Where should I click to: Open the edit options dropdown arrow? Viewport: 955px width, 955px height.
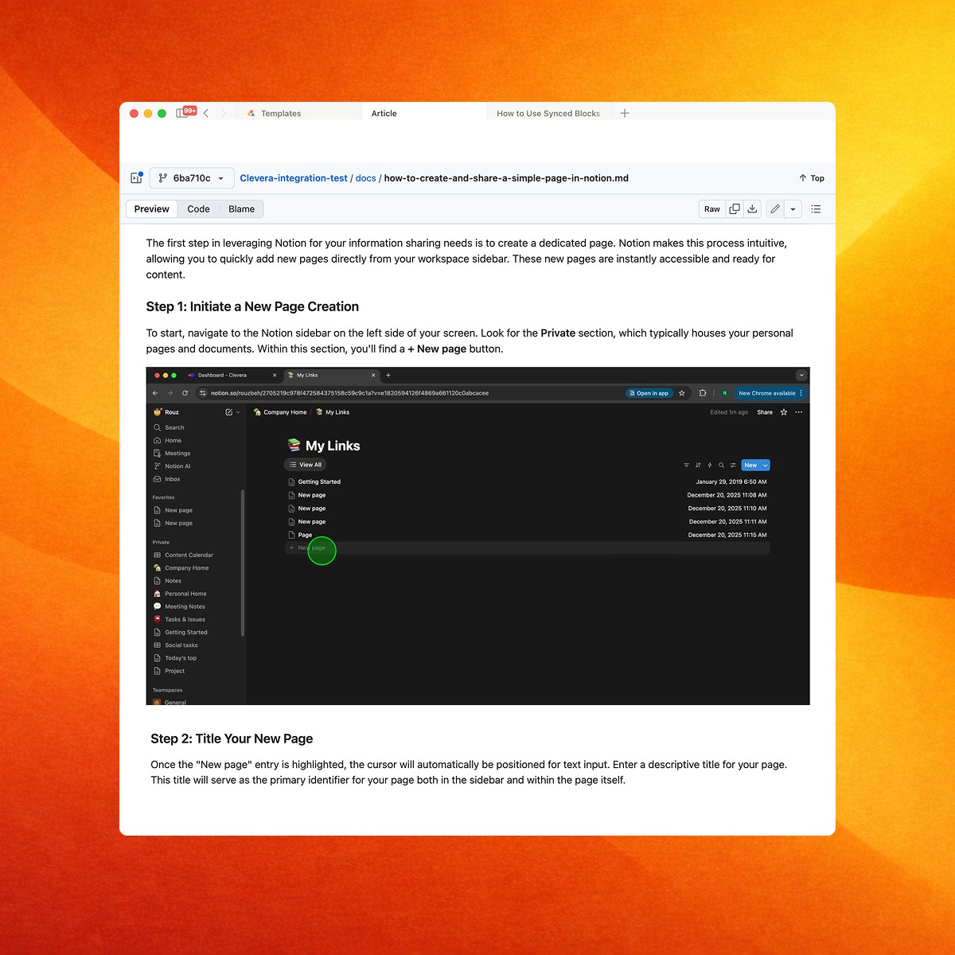[793, 209]
